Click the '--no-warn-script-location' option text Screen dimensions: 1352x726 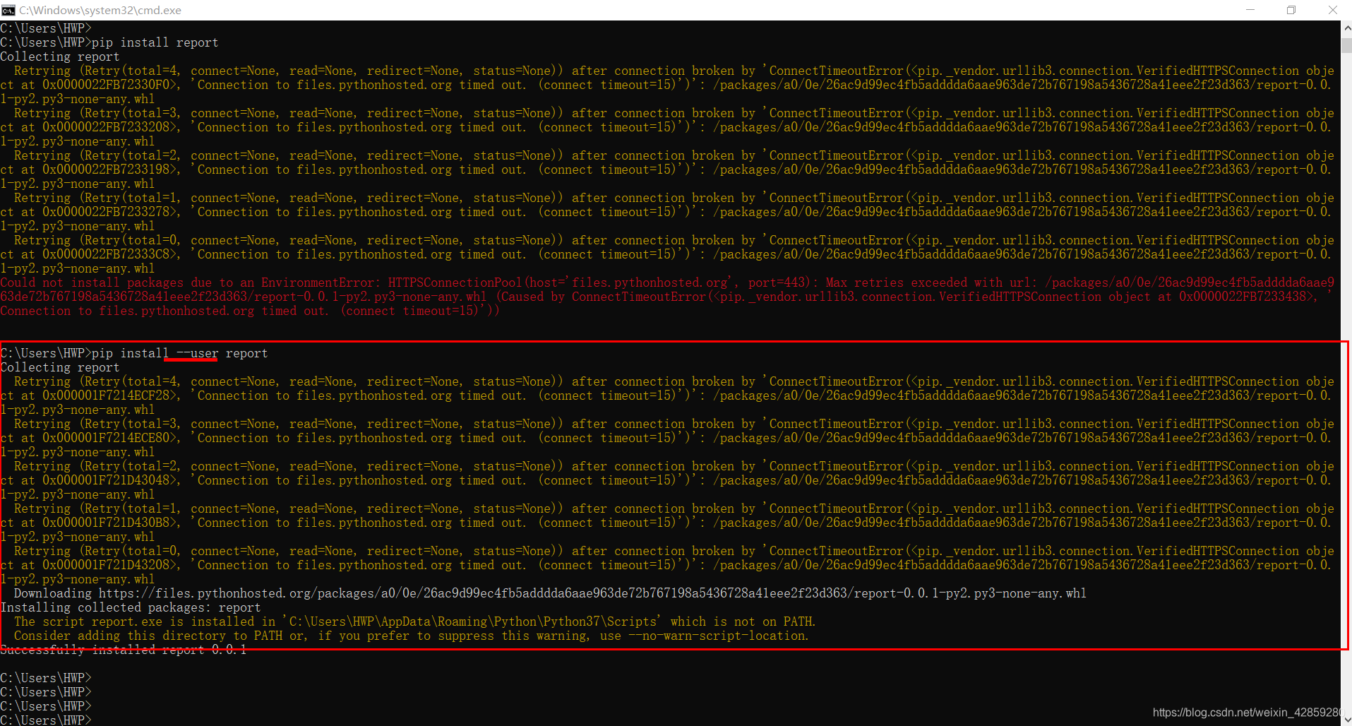[717, 636]
